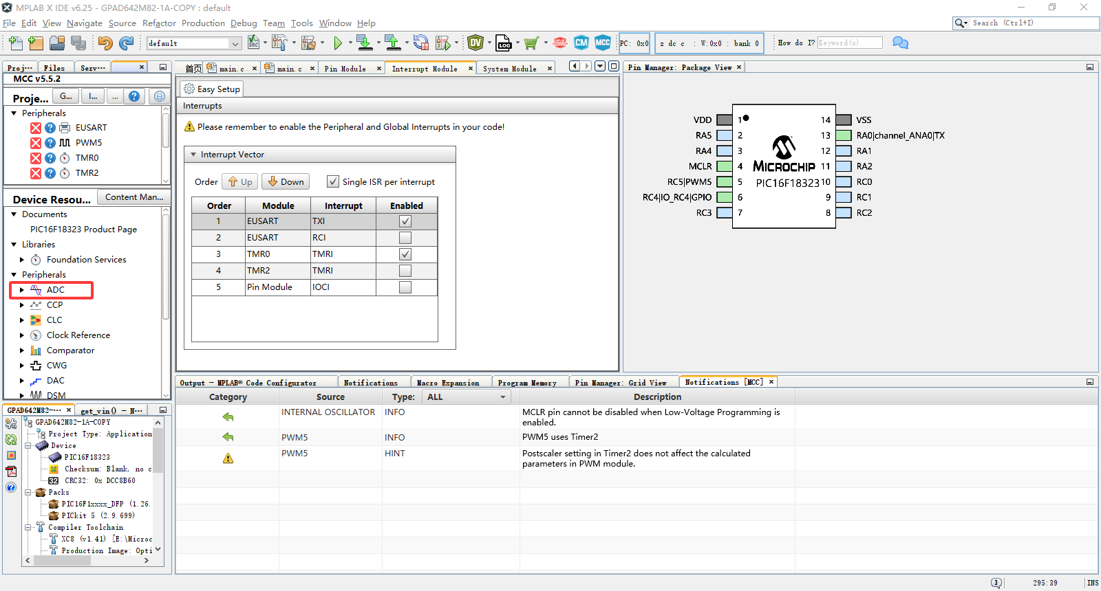Viewport: 1101px width, 591px height.
Task: Click the New Project toolbar icon
Action: pos(36,43)
